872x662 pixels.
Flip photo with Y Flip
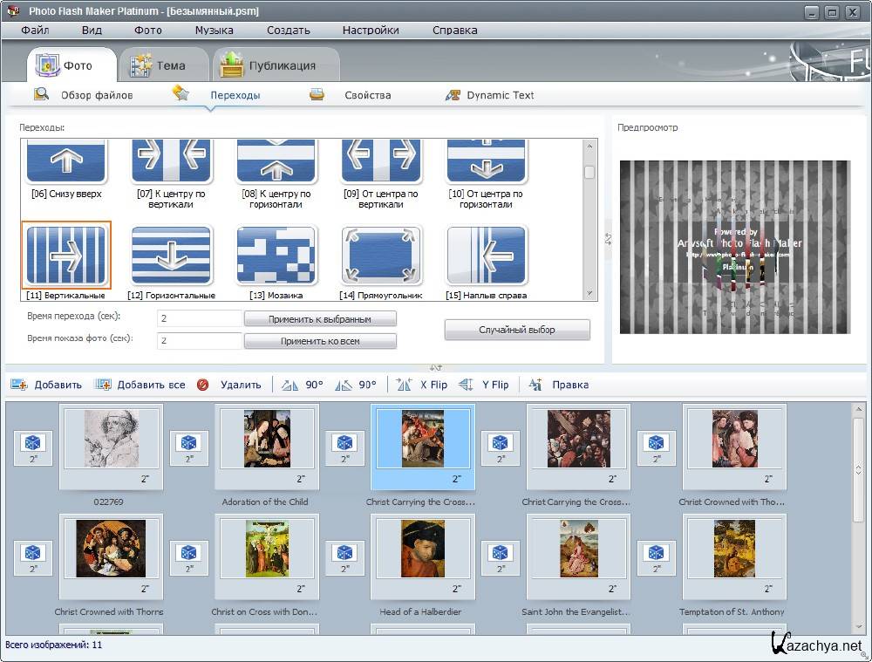[x=484, y=385]
